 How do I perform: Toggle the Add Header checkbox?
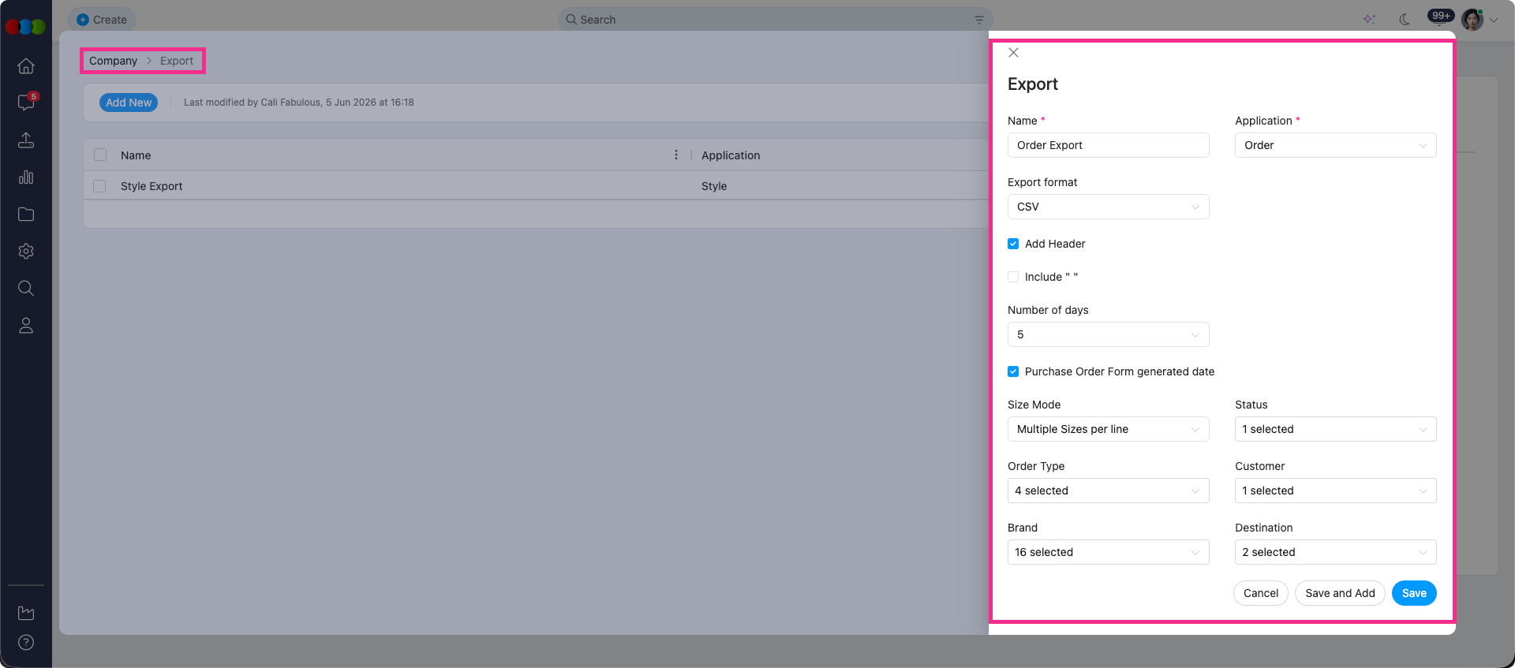click(x=1013, y=244)
